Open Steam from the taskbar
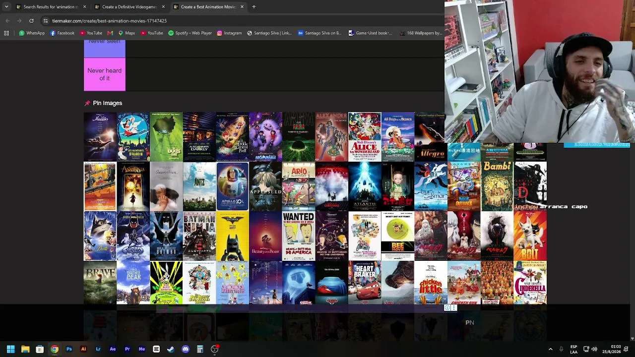635x357 pixels. 171,349
